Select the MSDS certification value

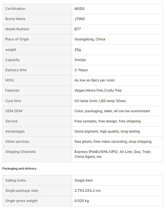79,9
